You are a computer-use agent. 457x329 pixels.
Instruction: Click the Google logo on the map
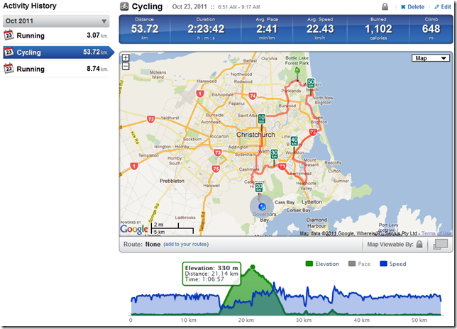pos(134,229)
